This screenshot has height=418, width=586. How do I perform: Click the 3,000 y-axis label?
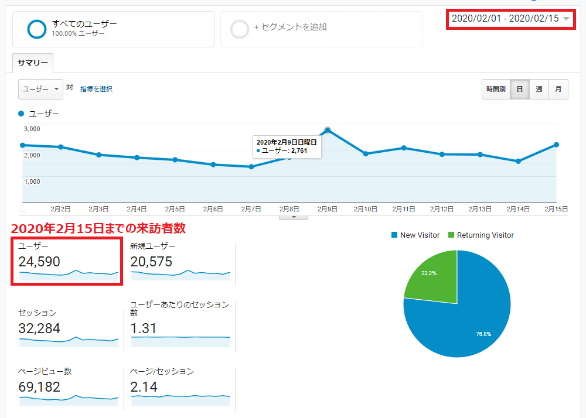pos(32,129)
